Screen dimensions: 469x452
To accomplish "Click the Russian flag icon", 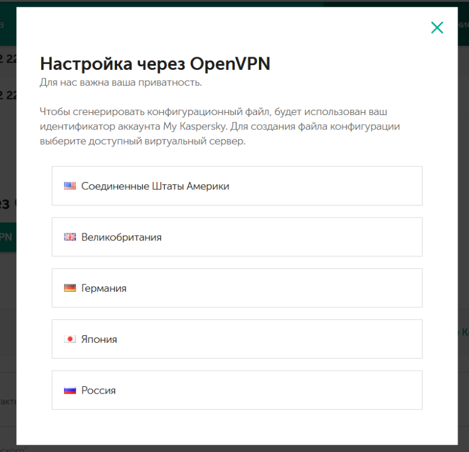I will [x=69, y=390].
